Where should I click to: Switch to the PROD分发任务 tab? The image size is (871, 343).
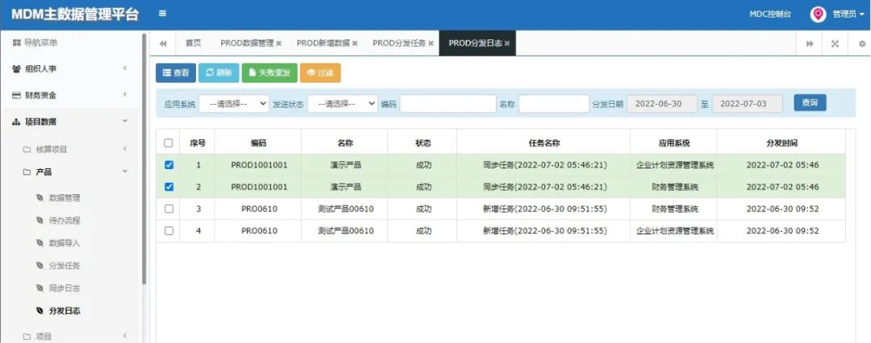pos(399,43)
